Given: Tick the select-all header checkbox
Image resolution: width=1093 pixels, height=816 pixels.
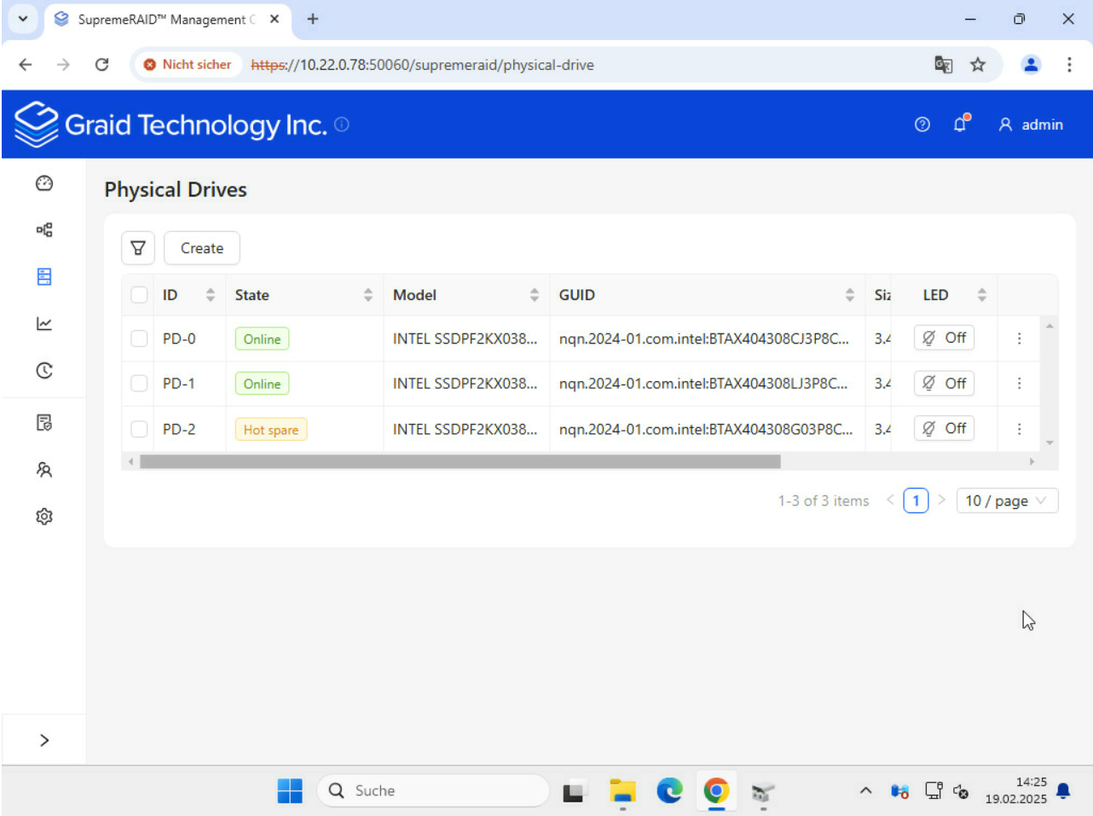Looking at the screenshot, I should coord(139,295).
